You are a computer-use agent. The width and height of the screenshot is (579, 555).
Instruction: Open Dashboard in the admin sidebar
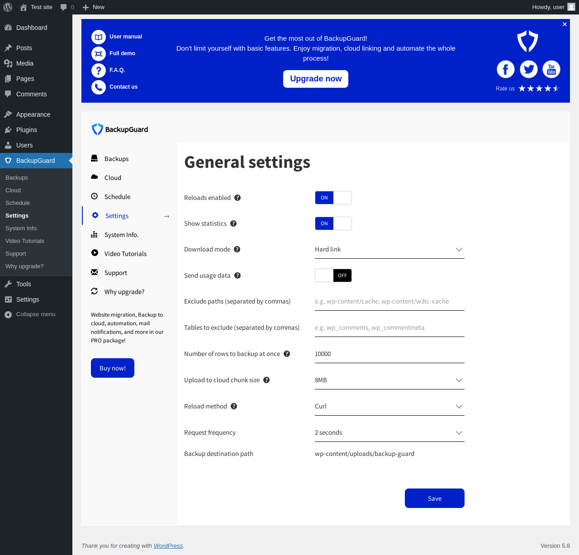(36, 28)
